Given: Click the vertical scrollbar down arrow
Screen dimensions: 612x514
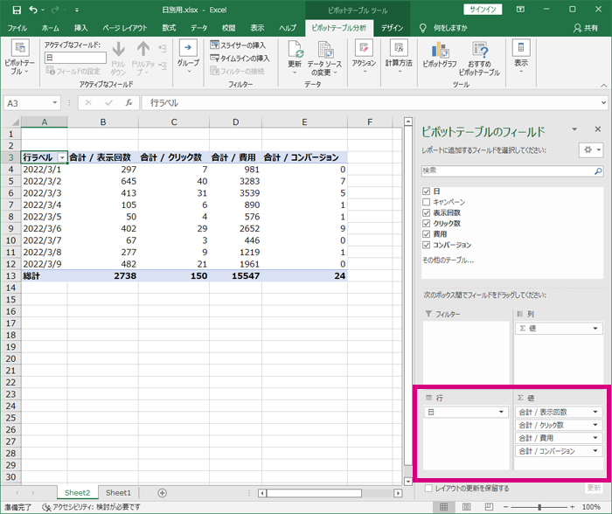Looking at the screenshot, I should (408, 482).
